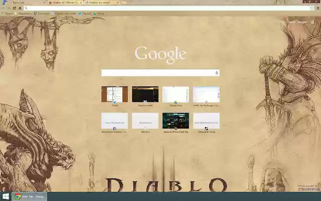Close the Diablo on reddit tab
The image size is (321, 201).
[x=117, y=3]
